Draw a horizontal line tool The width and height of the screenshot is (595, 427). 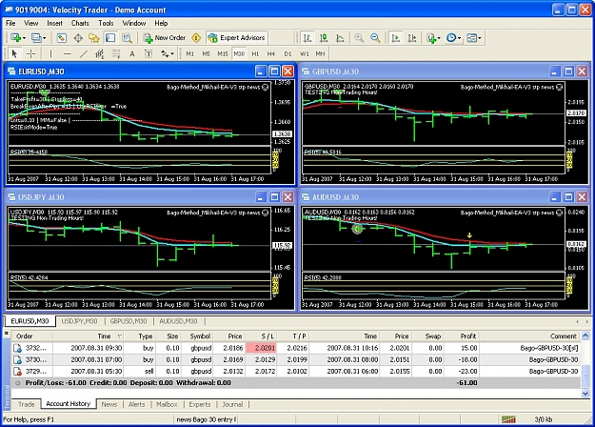tap(68, 54)
